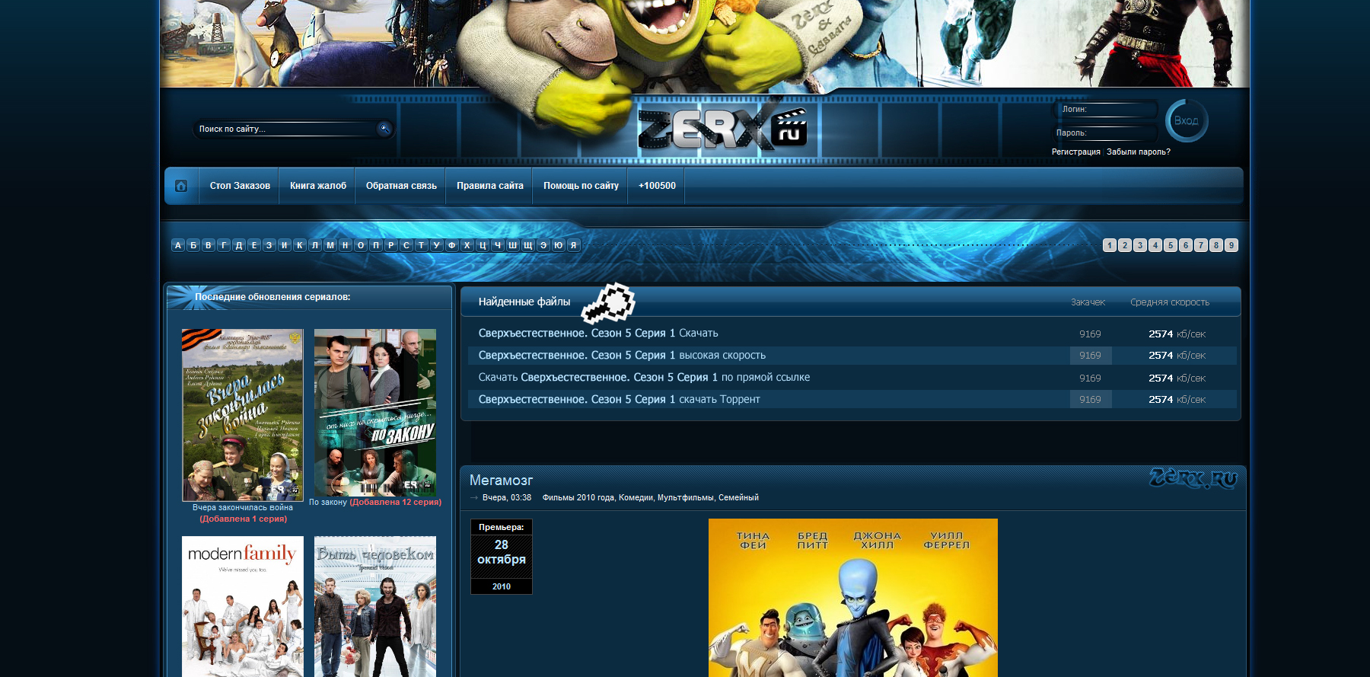1370x677 pixels.
Task: Filter titles starting with digit 9
Action: (1231, 245)
